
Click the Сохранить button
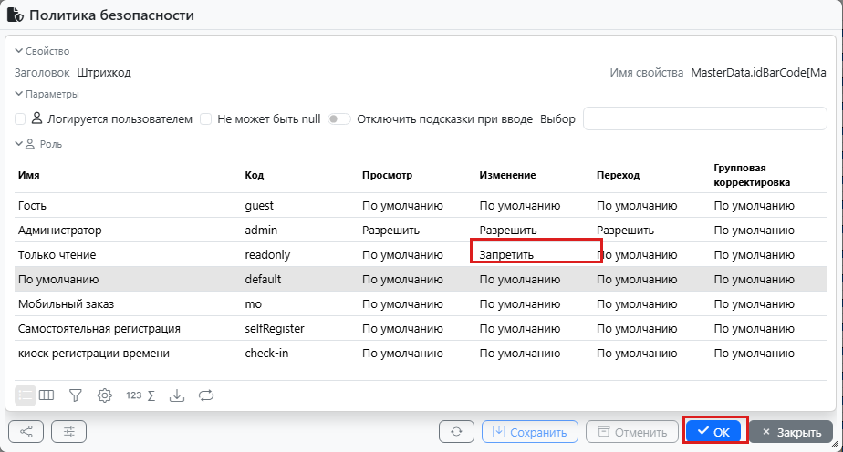(x=529, y=432)
